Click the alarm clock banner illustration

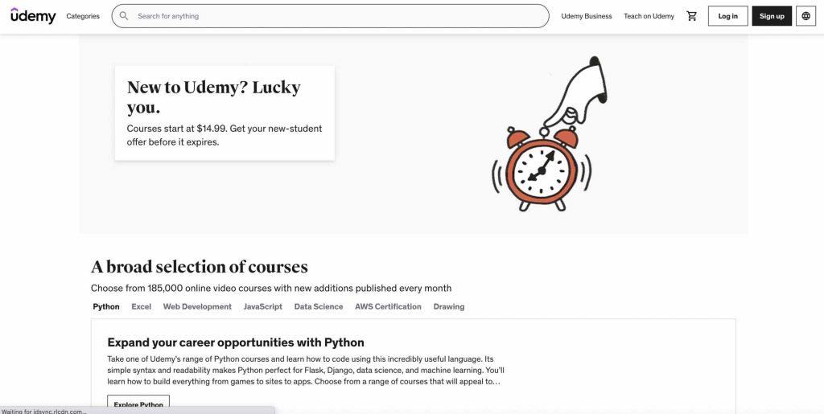(x=549, y=134)
